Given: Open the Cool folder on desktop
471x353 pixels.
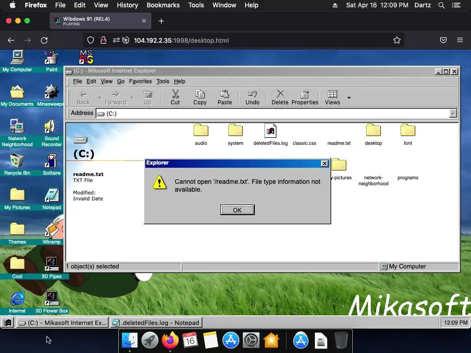Looking at the screenshot, I should pyautogui.click(x=17, y=268).
